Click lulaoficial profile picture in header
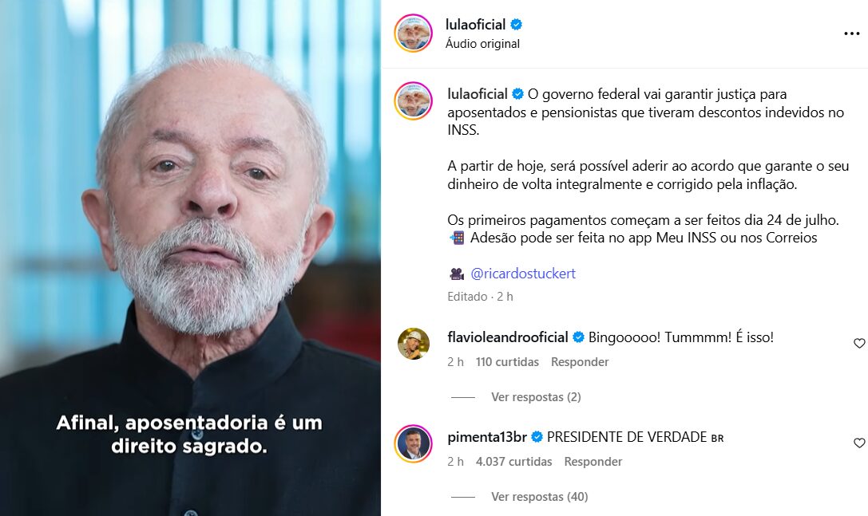This screenshot has height=516, width=868. click(413, 33)
